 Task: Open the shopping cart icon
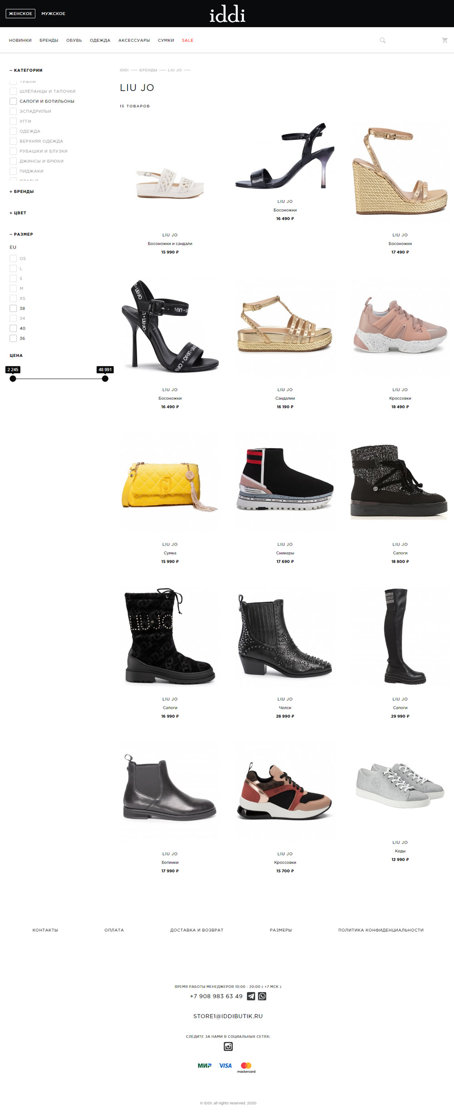[x=444, y=40]
